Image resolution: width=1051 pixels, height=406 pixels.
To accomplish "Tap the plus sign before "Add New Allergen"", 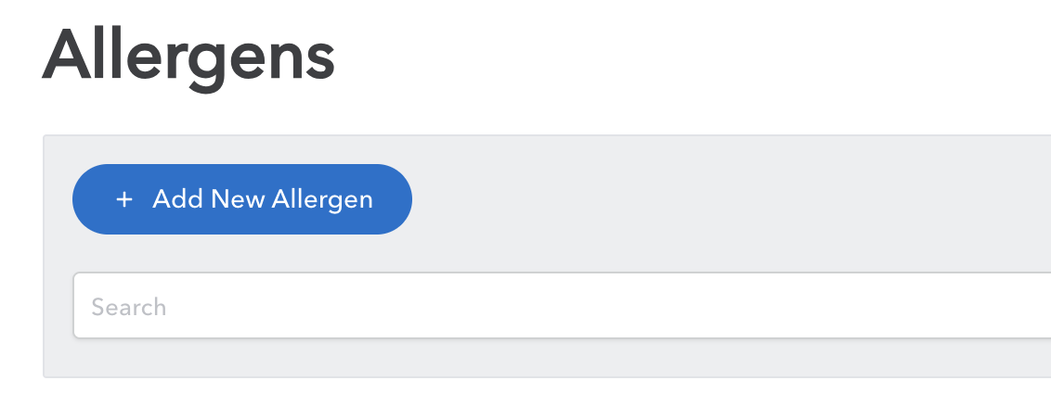I will point(123,199).
